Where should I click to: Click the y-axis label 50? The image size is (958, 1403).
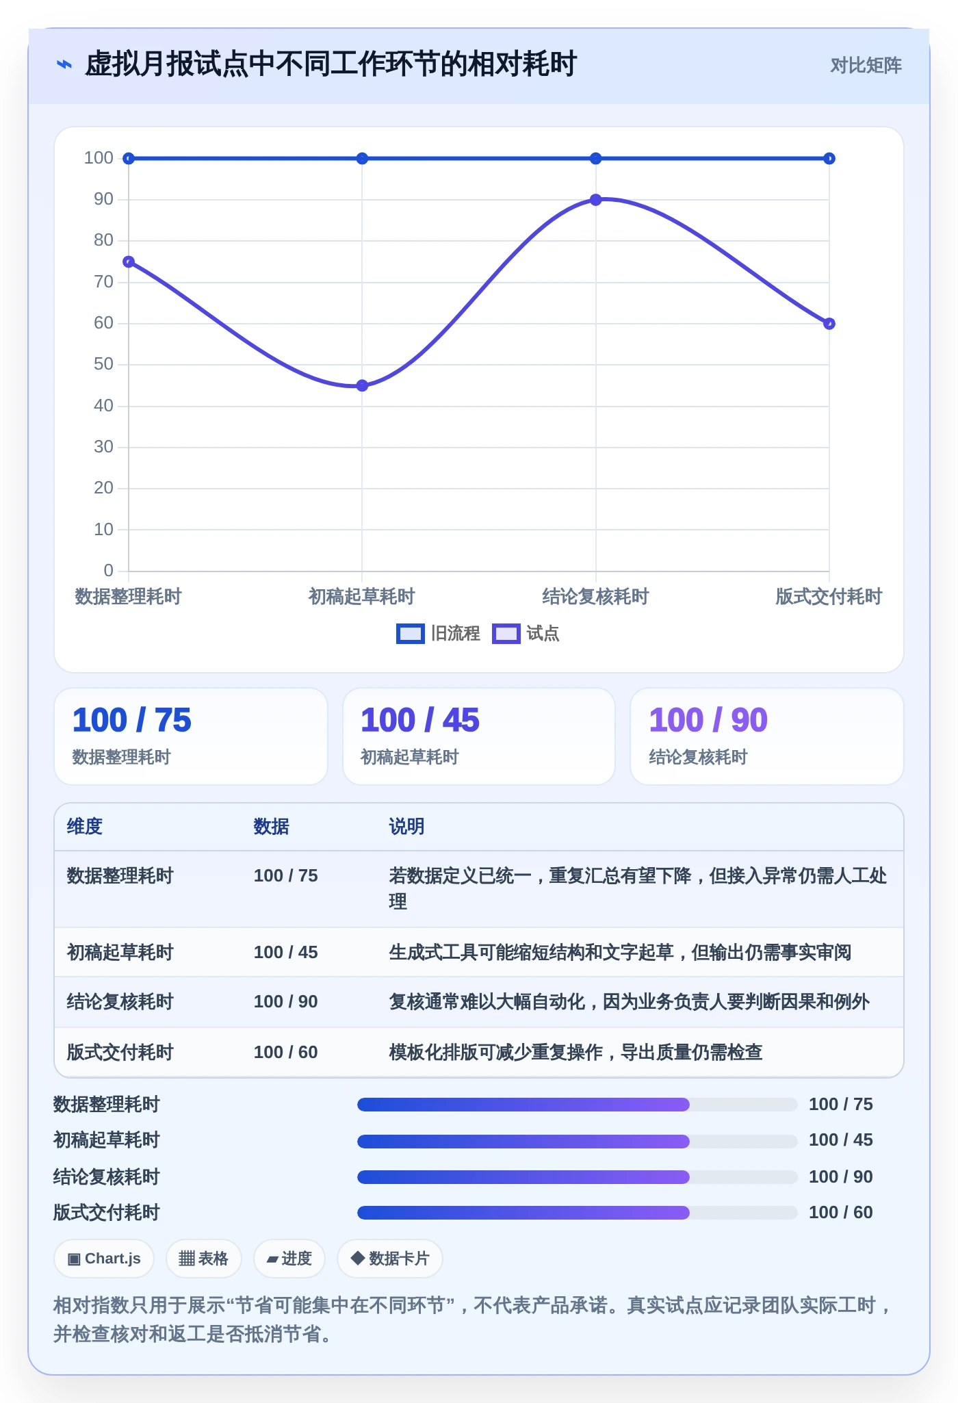103,364
